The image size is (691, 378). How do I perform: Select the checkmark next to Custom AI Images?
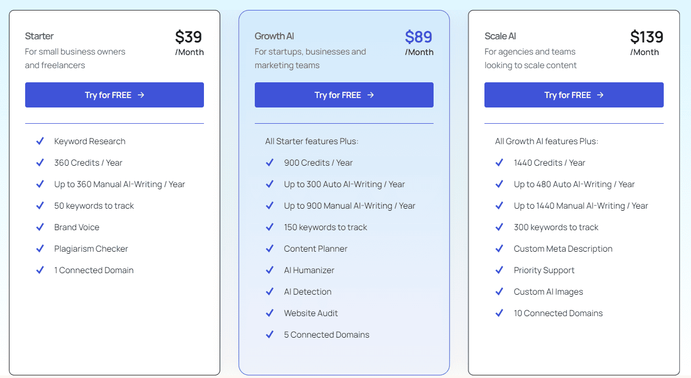499,291
